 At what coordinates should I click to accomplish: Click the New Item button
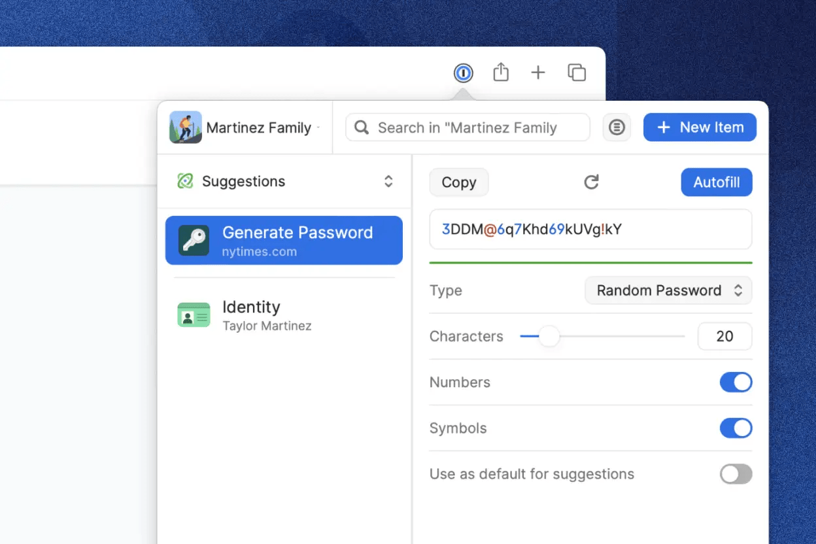(700, 127)
